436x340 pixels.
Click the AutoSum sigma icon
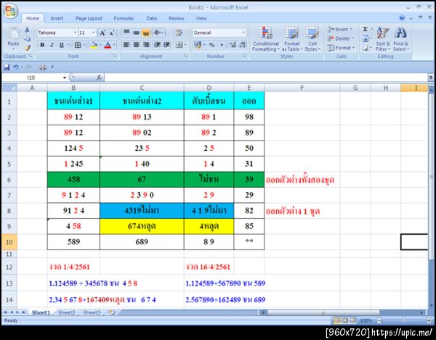tap(366, 29)
